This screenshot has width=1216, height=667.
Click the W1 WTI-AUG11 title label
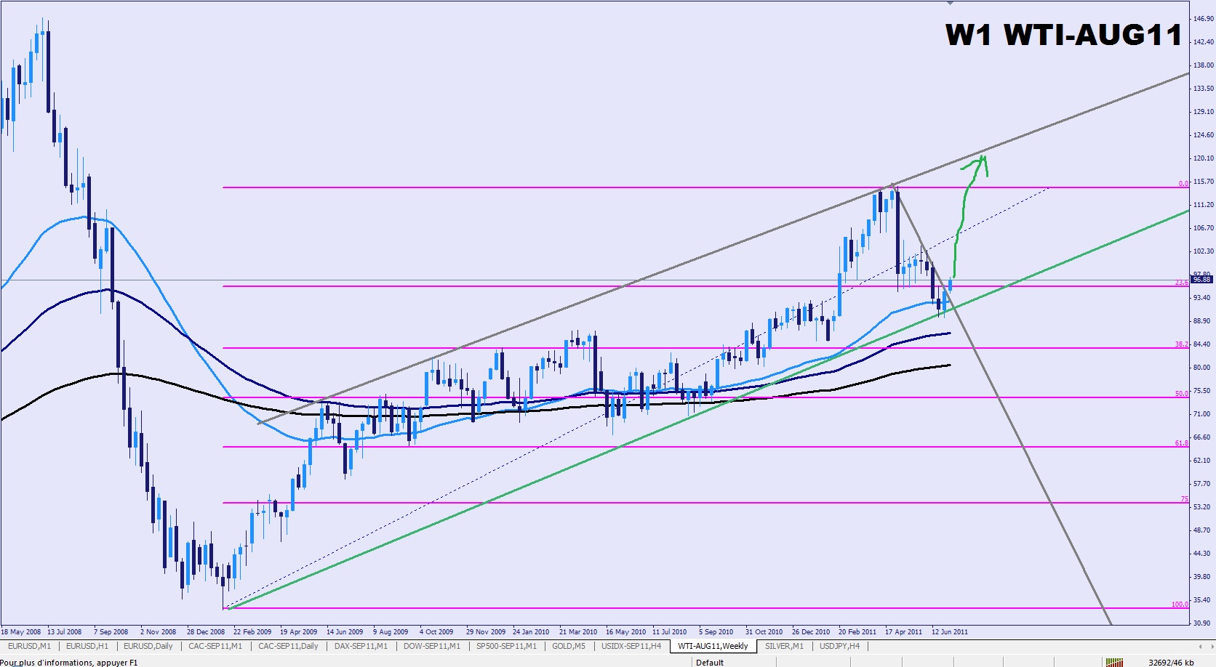point(1063,35)
